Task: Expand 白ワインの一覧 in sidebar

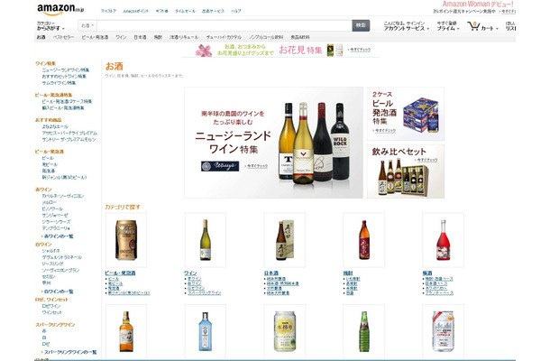Action: point(59,292)
